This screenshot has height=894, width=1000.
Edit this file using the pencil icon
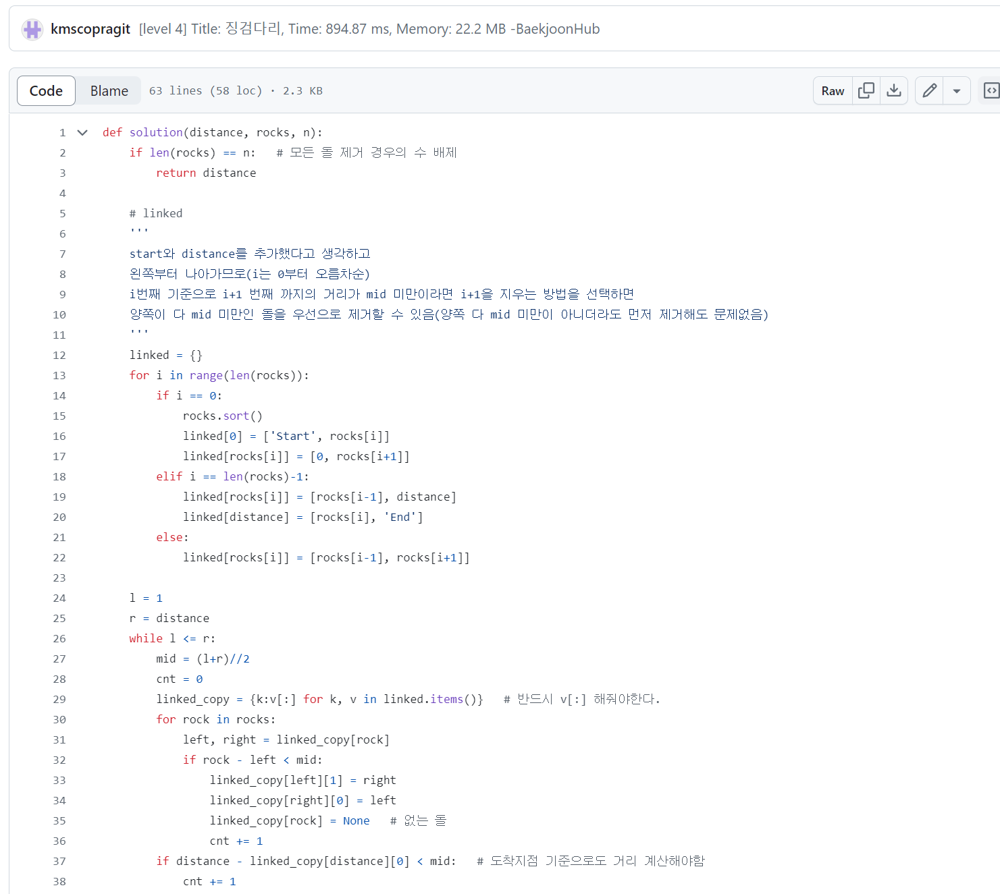[x=929, y=90]
